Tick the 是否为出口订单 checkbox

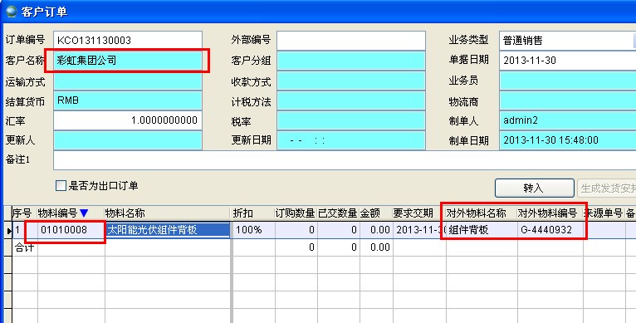[61, 186]
